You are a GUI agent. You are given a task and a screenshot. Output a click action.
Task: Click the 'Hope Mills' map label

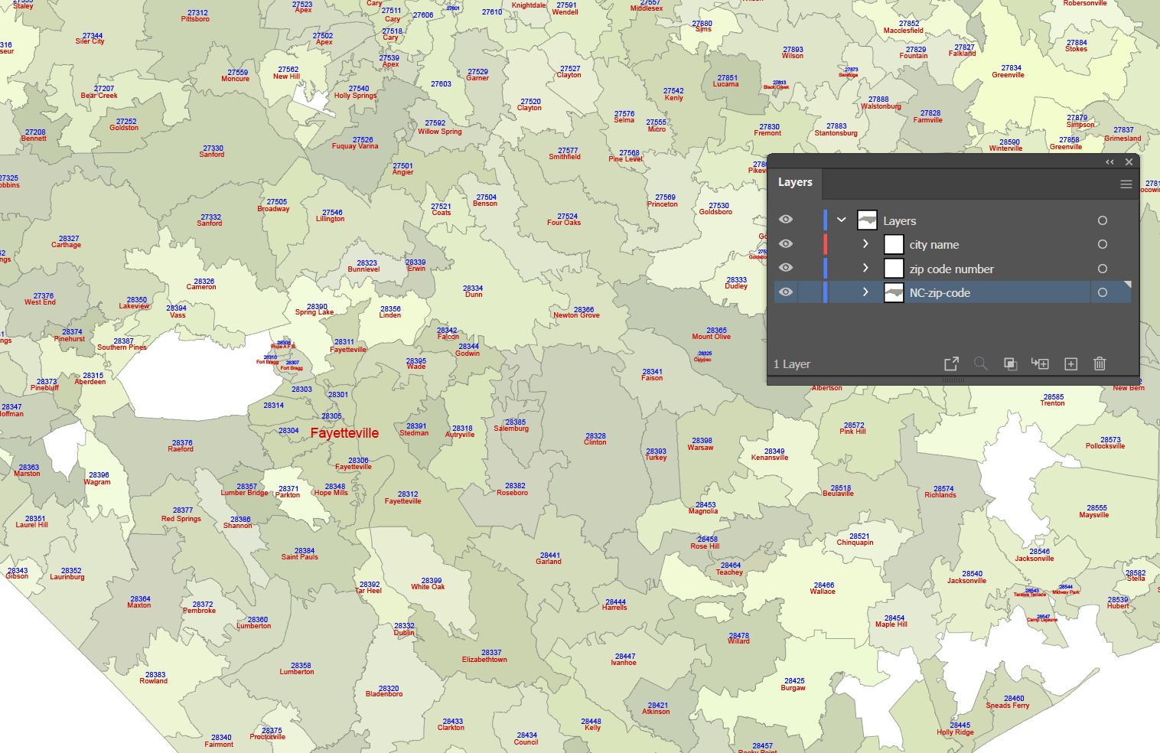click(x=331, y=493)
